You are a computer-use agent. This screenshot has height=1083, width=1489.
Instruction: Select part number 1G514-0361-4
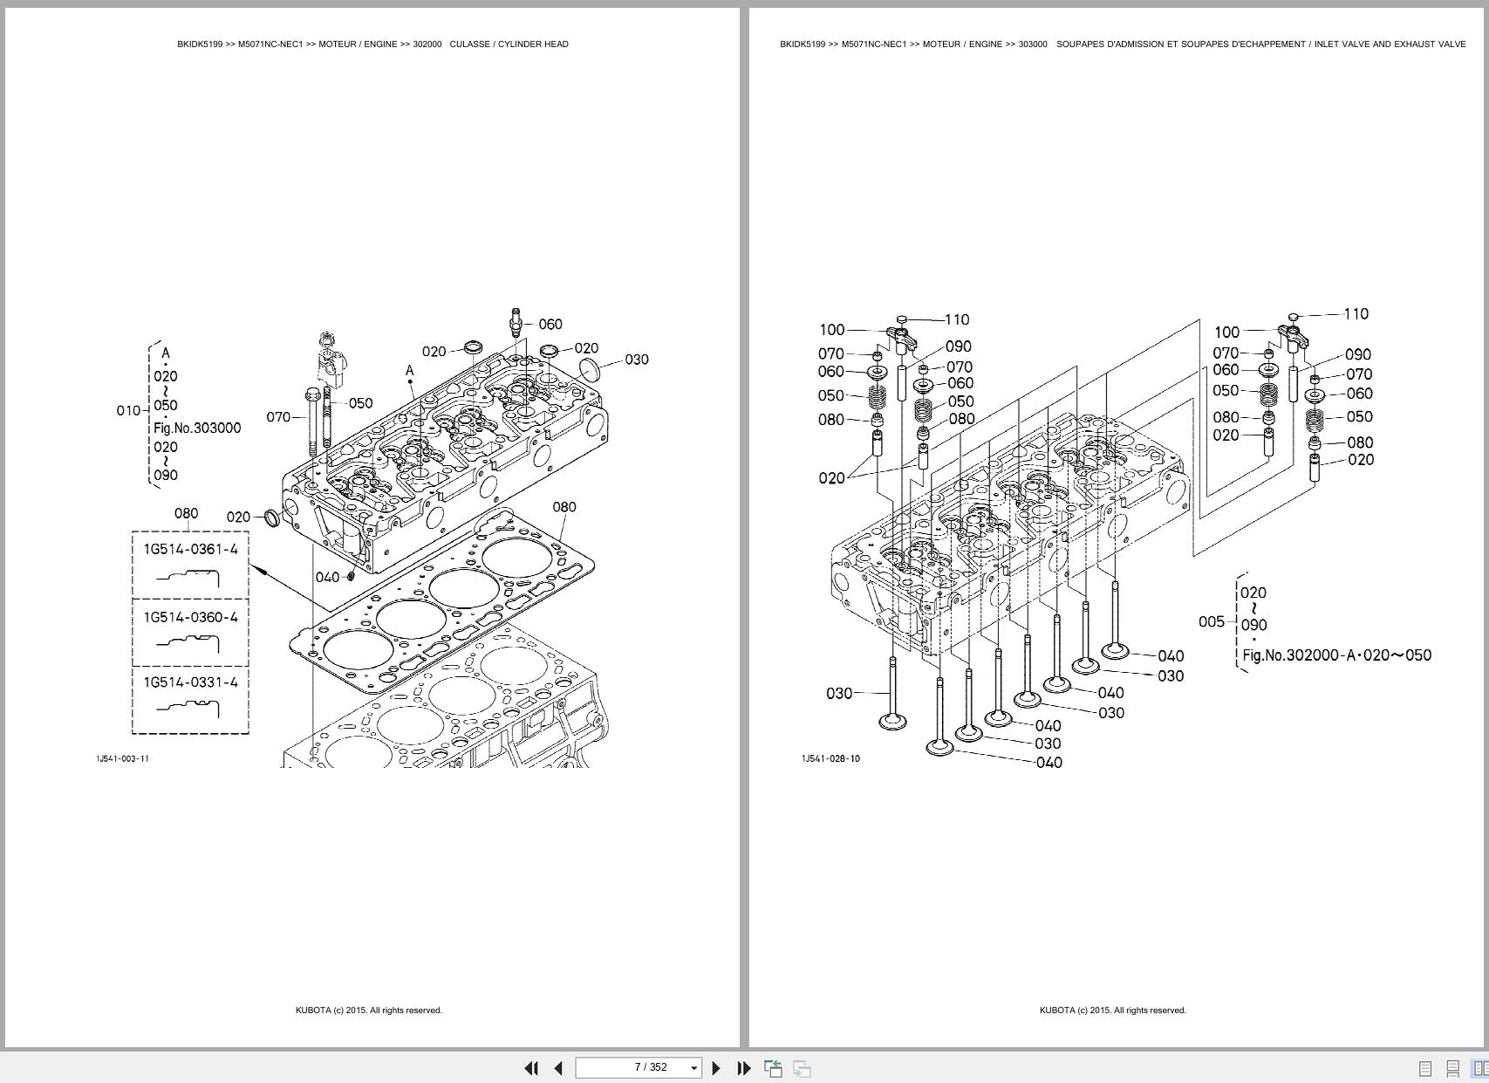[x=190, y=550]
